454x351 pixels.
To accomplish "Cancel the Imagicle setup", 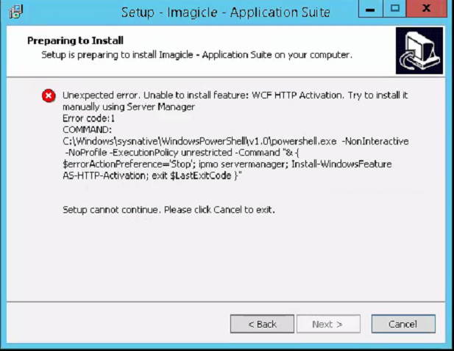I will (402, 324).
